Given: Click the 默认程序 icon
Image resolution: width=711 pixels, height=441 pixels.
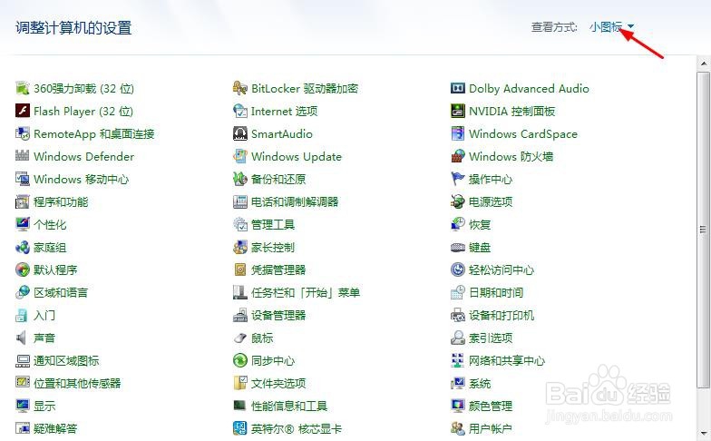Looking at the screenshot, I should coord(22,269).
